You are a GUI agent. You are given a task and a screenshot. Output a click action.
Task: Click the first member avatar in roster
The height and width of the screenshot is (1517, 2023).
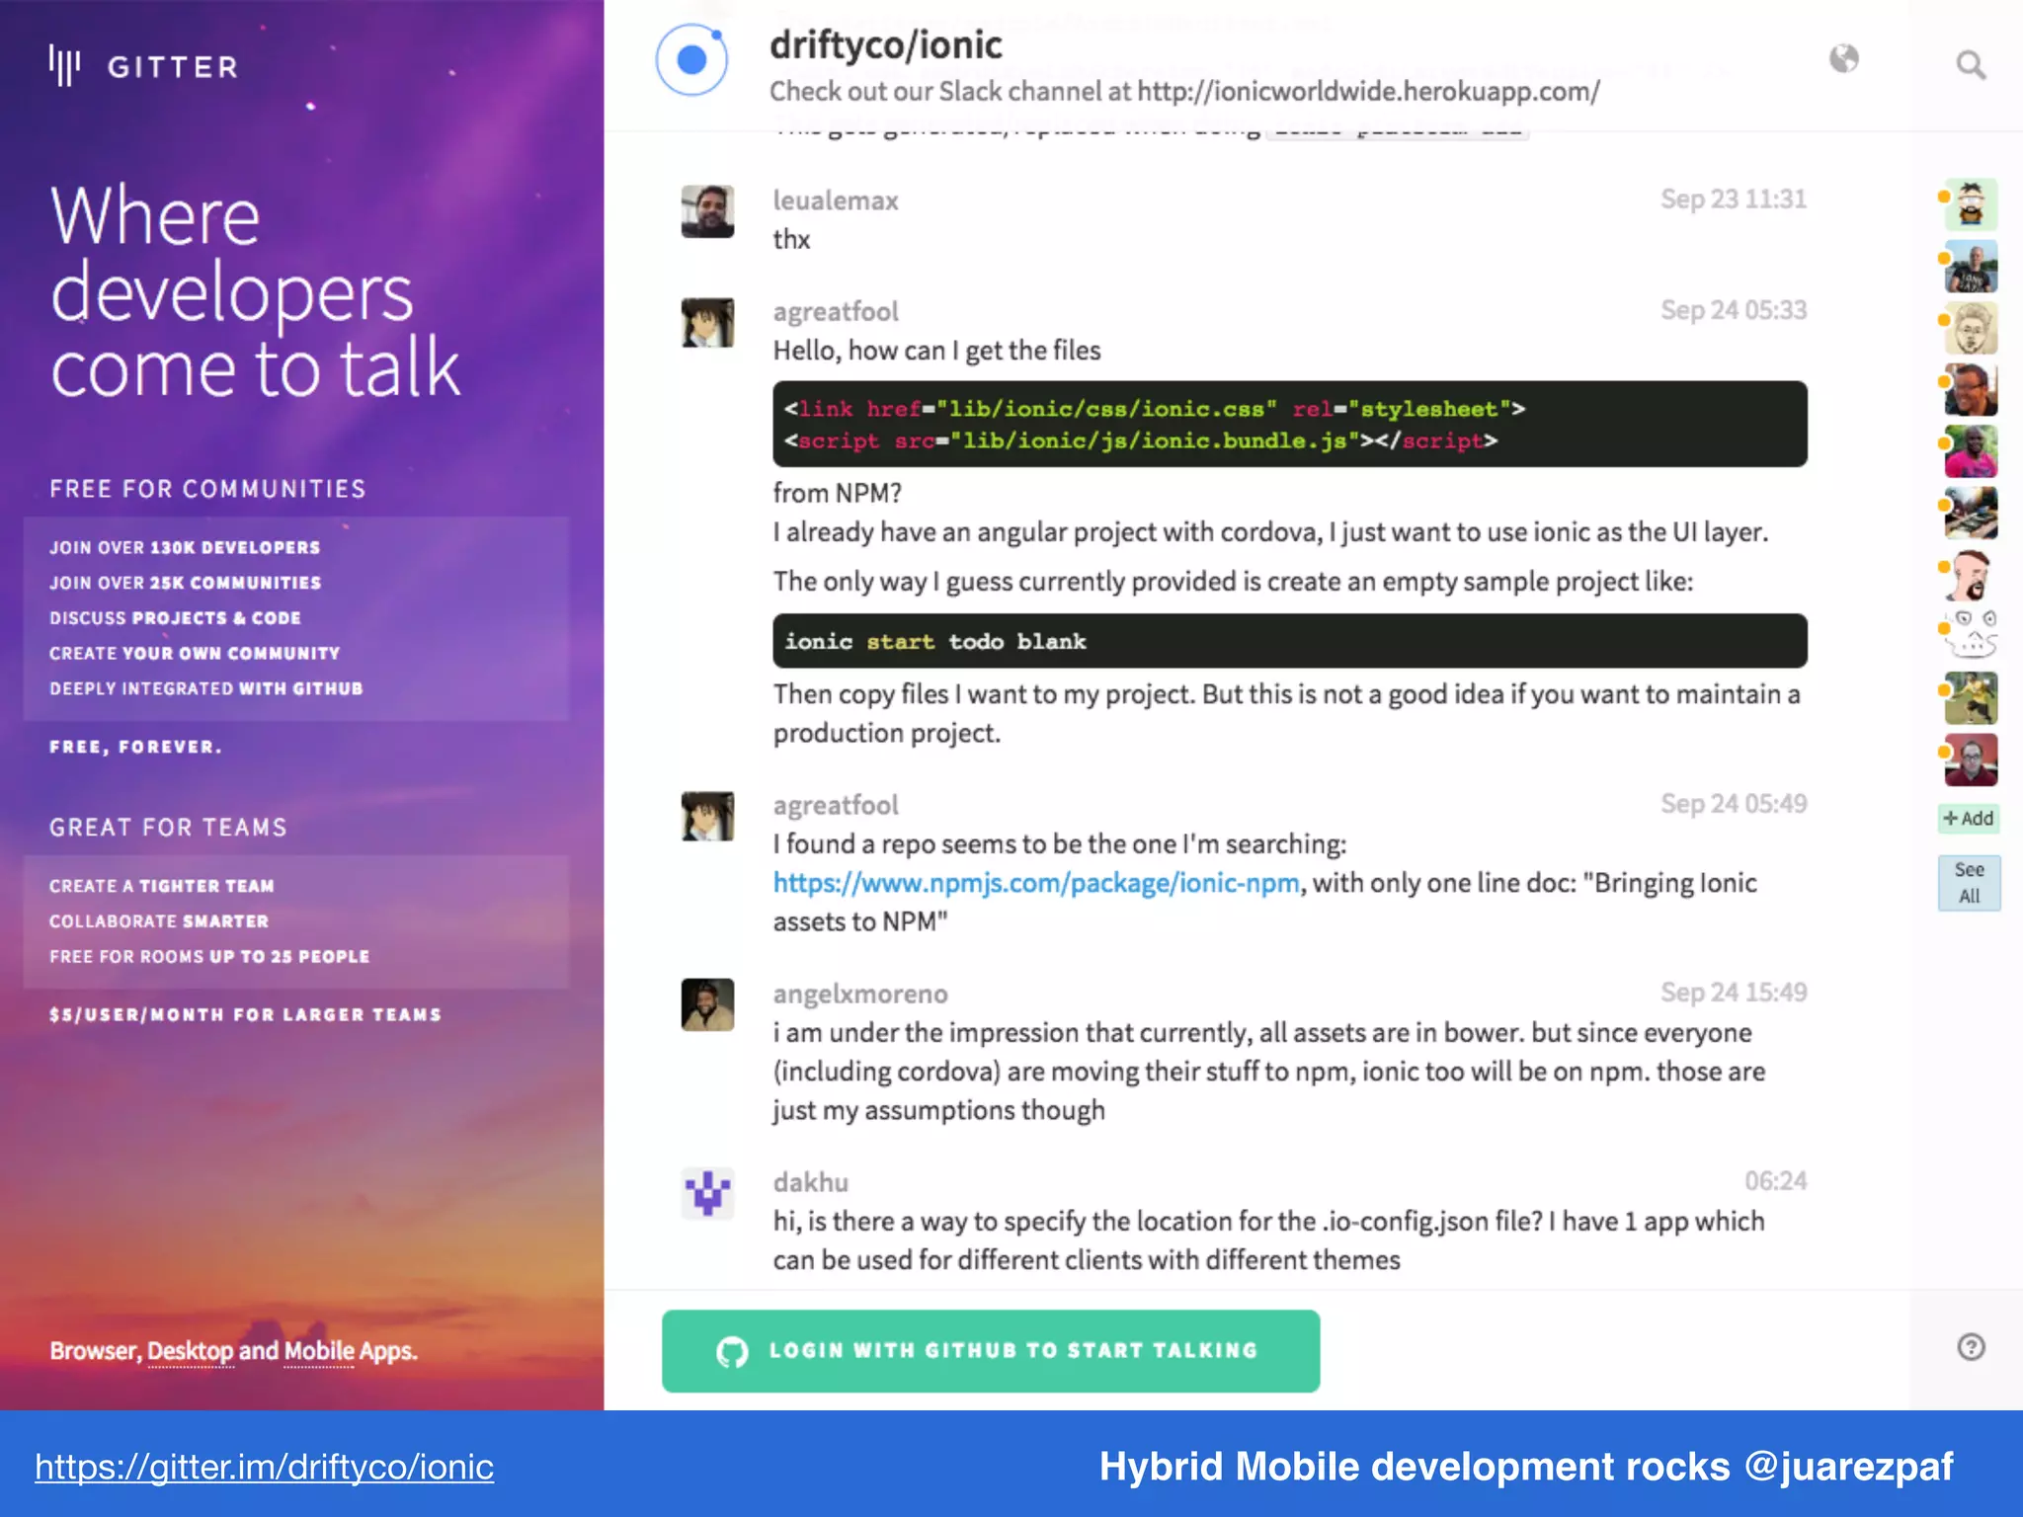pos(1971,204)
